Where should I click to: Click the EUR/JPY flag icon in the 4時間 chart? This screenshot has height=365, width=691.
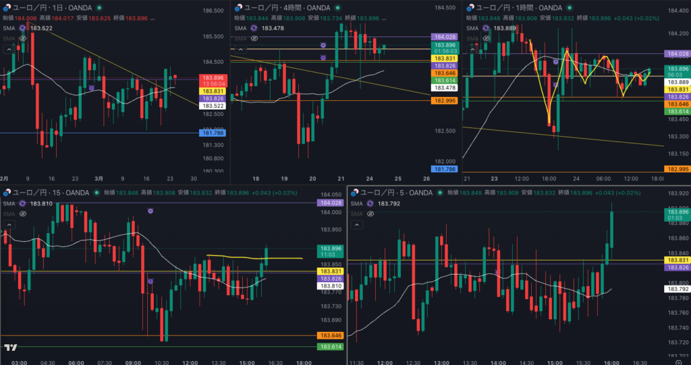tap(238, 8)
